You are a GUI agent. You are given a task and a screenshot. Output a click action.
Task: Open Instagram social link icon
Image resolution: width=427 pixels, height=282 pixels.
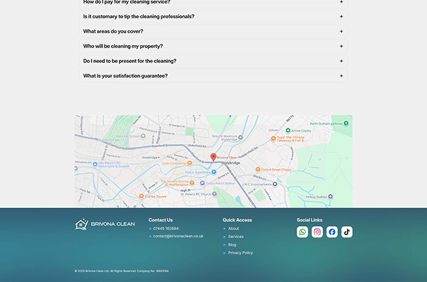(x=317, y=232)
